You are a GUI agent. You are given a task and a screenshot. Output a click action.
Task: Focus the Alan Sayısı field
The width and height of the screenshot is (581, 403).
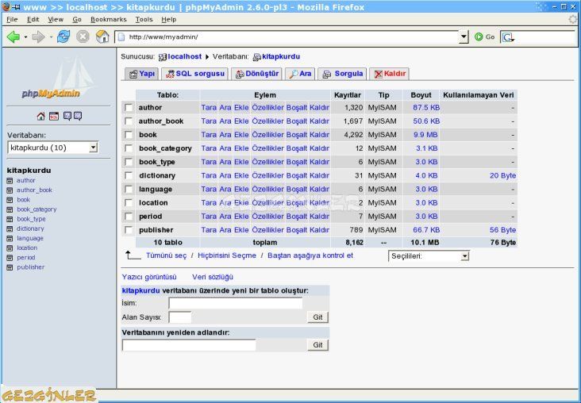click(180, 317)
